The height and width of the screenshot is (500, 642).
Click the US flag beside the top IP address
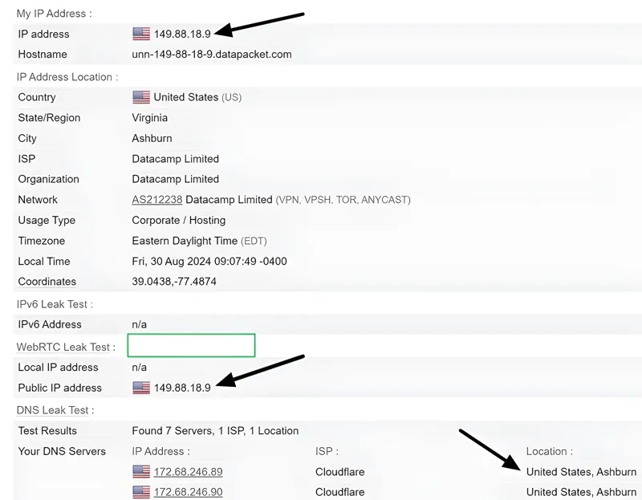click(141, 34)
